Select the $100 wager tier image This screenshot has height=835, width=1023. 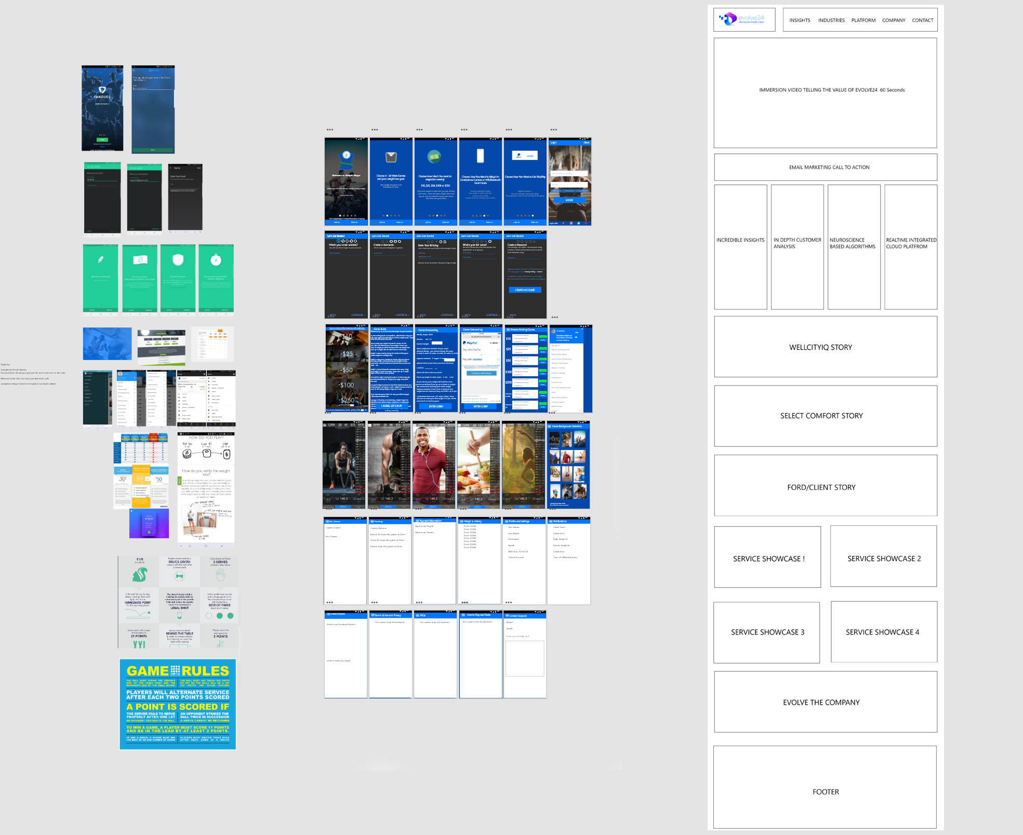click(347, 385)
